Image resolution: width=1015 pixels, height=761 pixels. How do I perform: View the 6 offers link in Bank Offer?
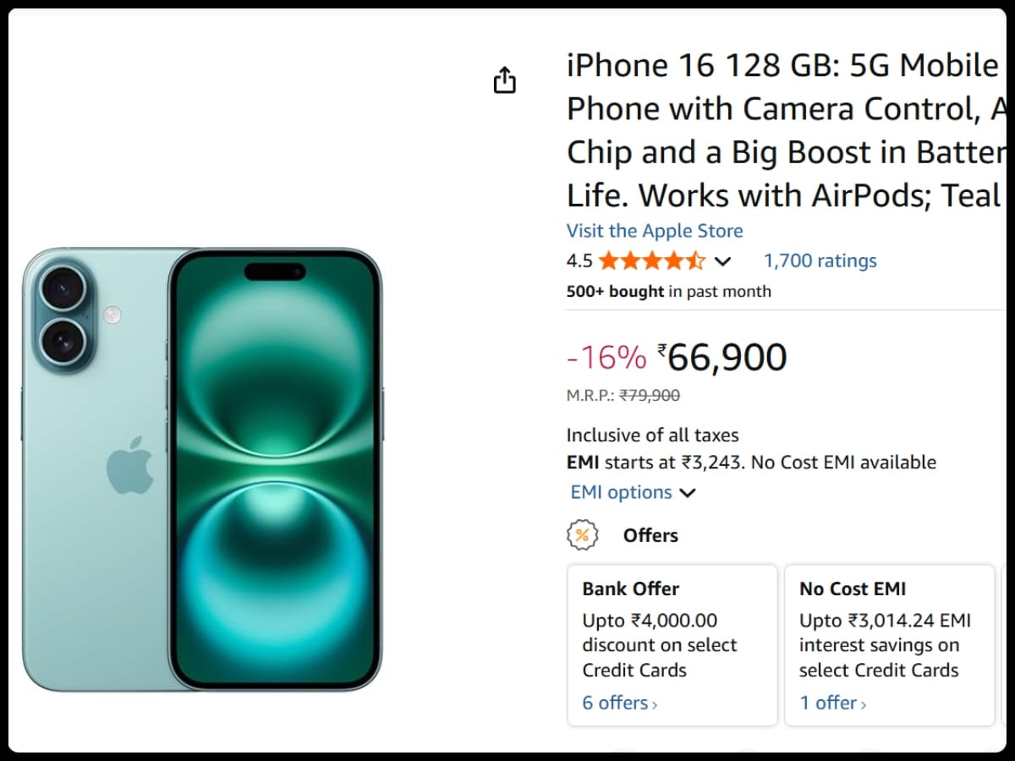pos(615,703)
